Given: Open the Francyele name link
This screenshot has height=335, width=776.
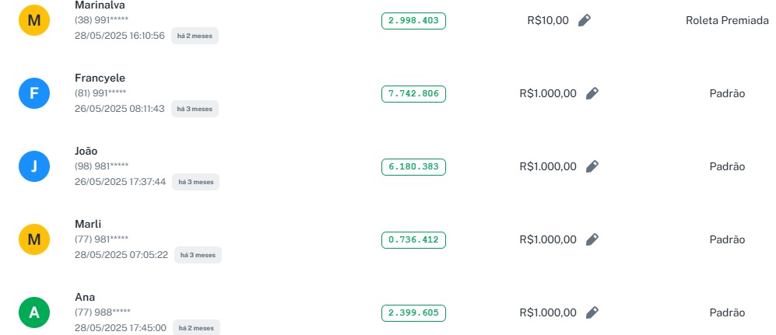Looking at the screenshot, I should pos(100,78).
